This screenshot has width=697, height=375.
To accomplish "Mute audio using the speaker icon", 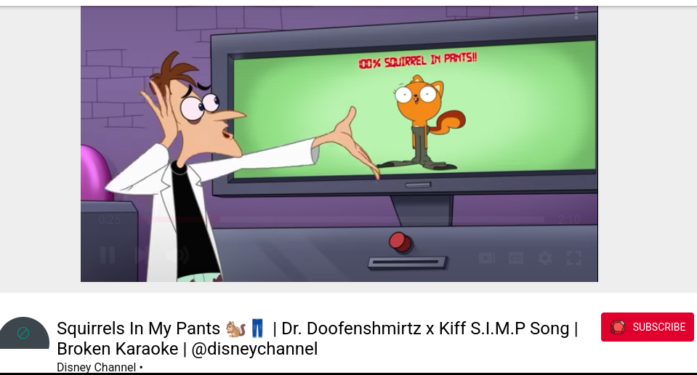I will click(178, 256).
